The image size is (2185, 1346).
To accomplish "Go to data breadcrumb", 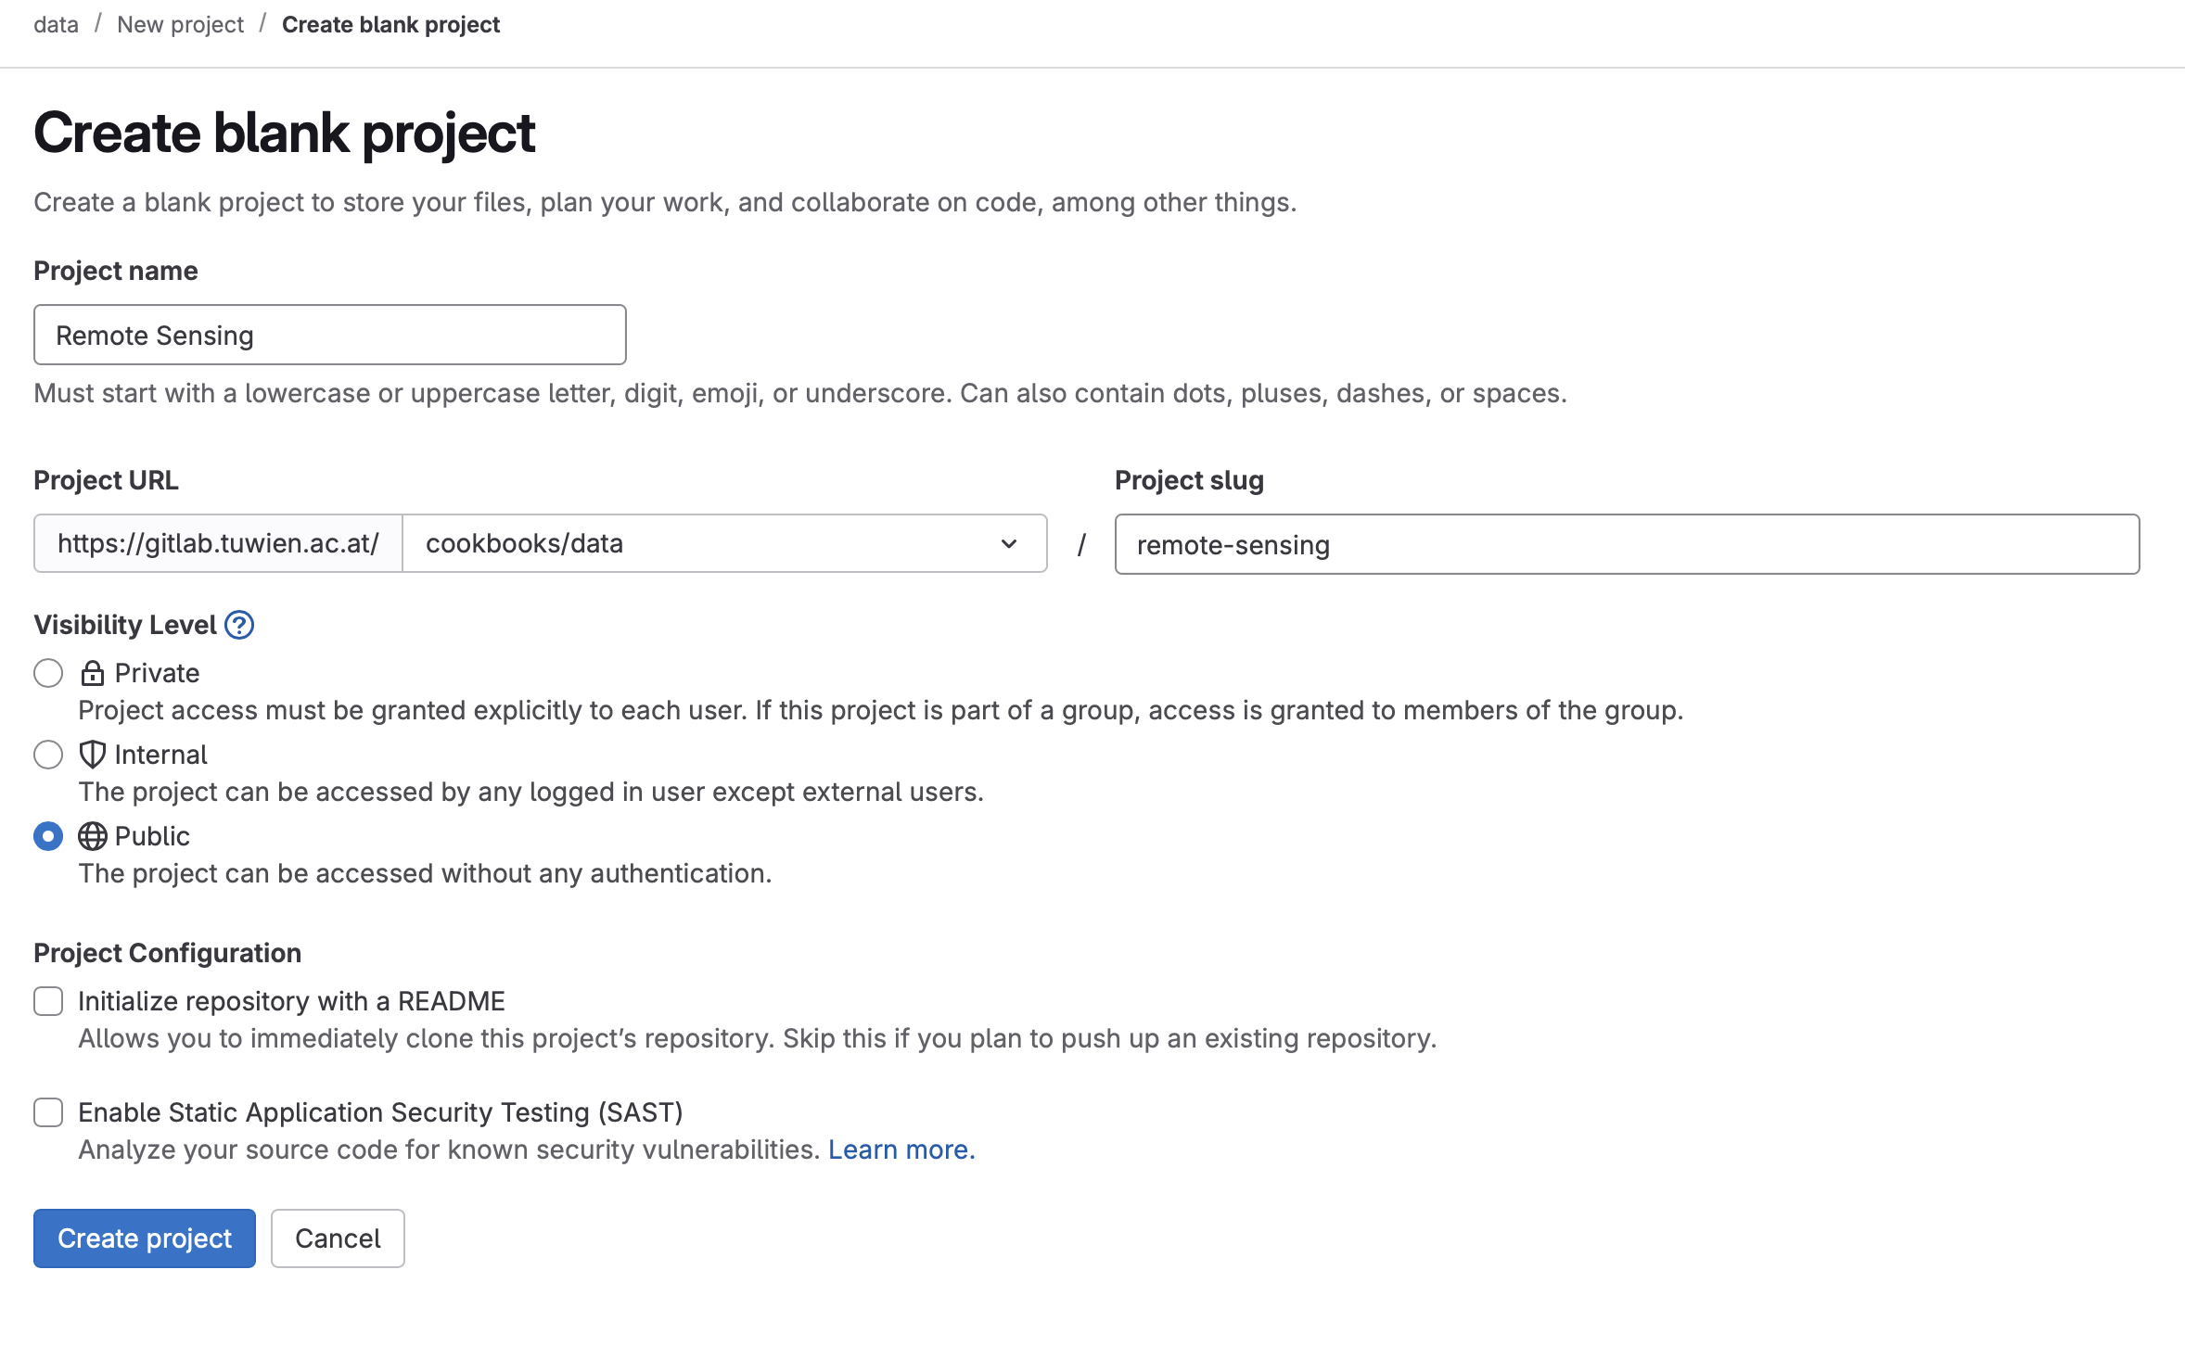I will point(57,25).
